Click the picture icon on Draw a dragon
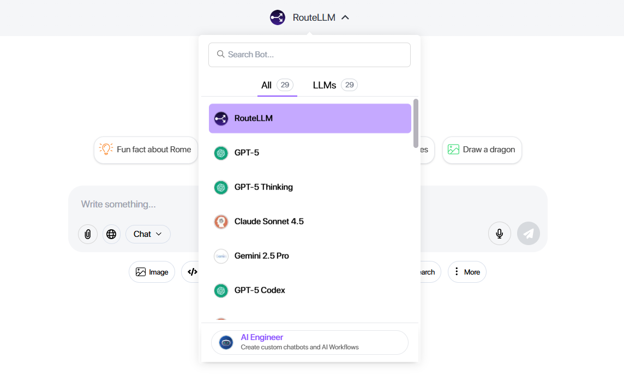The image size is (624, 375). (453, 149)
